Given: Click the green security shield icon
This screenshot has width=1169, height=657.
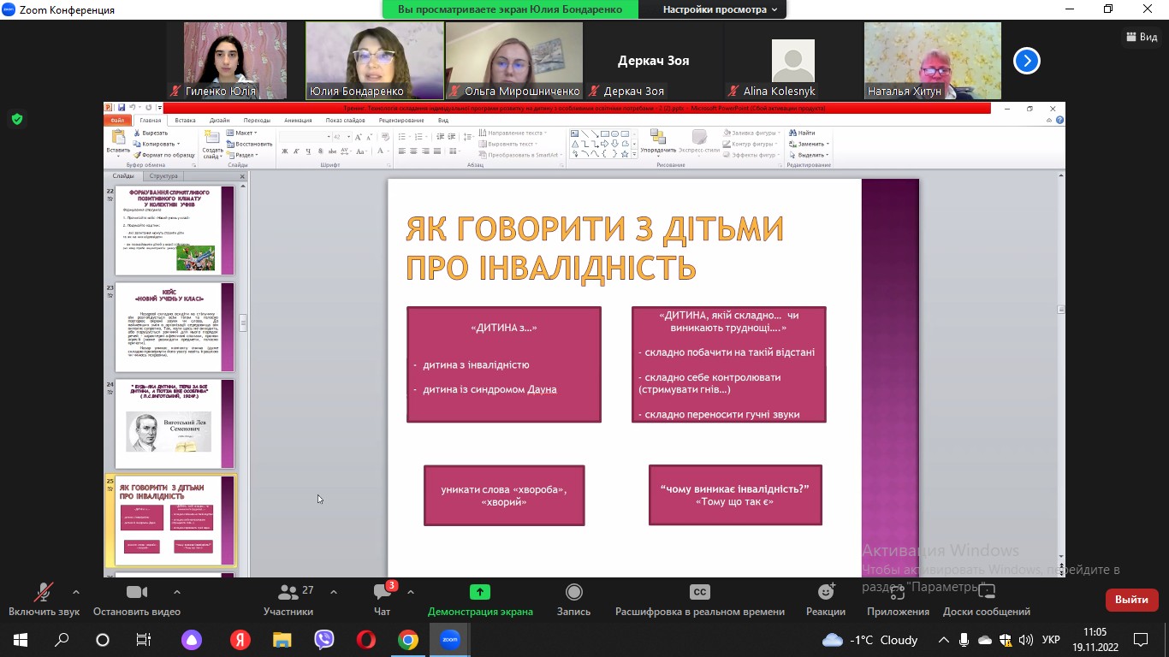Looking at the screenshot, I should click(x=17, y=119).
